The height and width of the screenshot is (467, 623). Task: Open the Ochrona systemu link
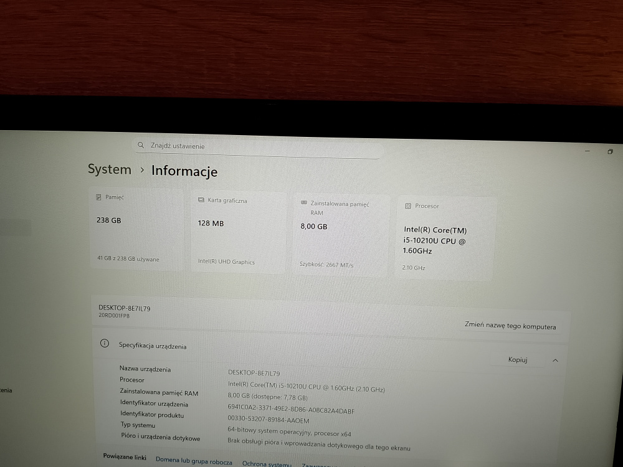pyautogui.click(x=267, y=464)
